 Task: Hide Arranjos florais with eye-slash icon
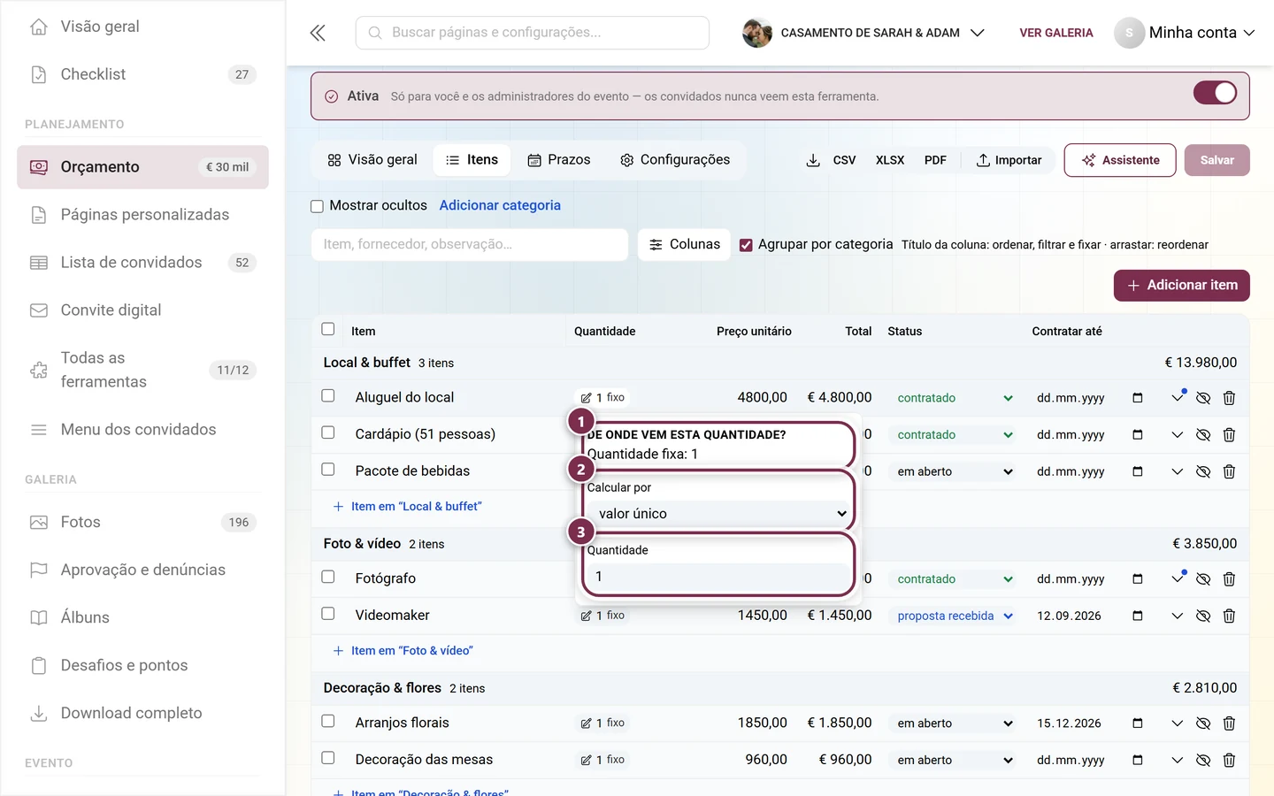click(1203, 723)
